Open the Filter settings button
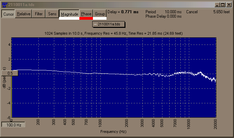Viewport: 234px width, 138px height. point(39,14)
